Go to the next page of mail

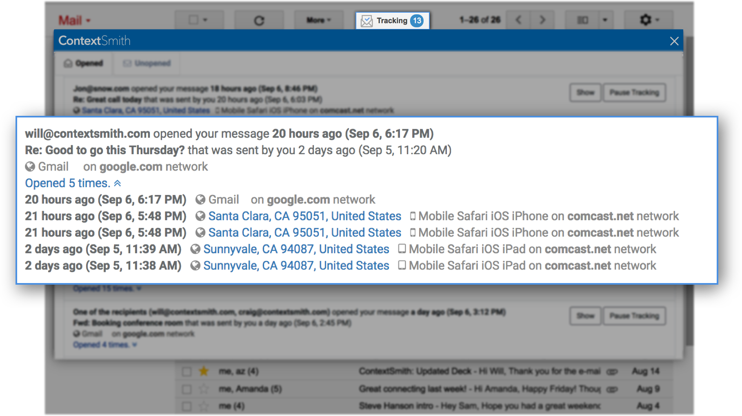click(x=542, y=20)
